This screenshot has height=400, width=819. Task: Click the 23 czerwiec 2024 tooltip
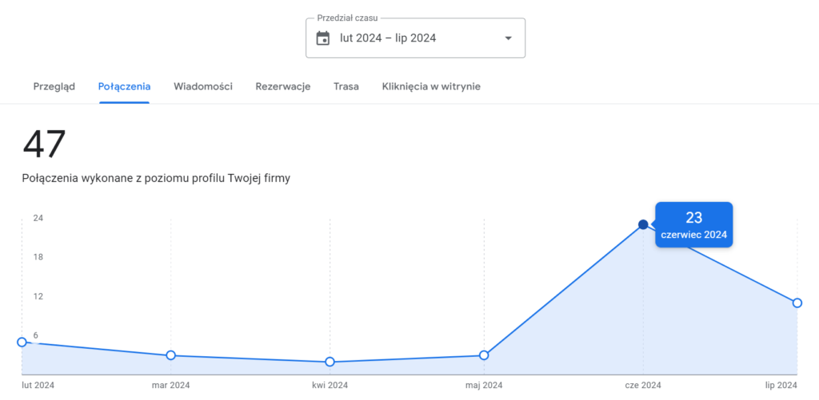click(693, 225)
